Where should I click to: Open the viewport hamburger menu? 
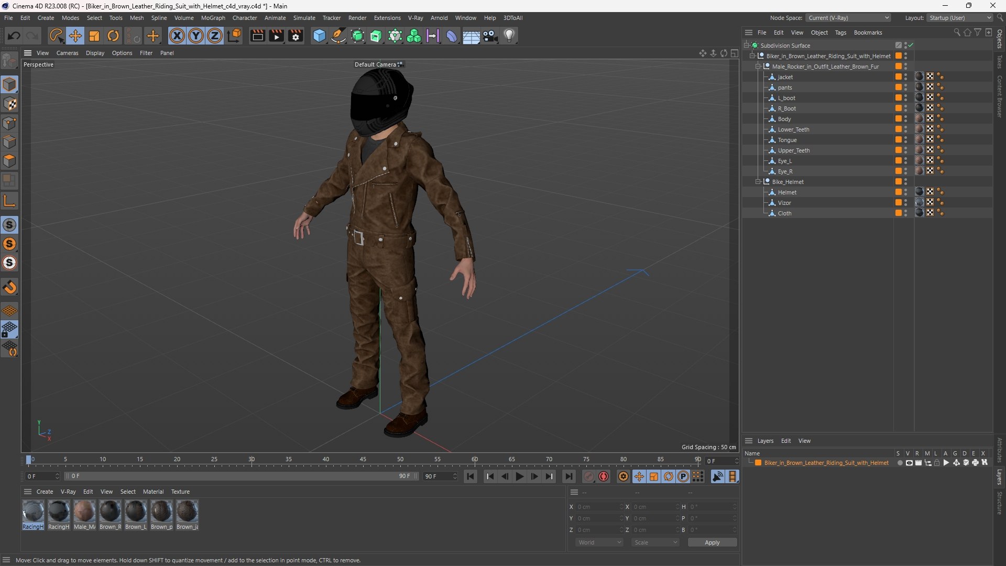point(28,53)
